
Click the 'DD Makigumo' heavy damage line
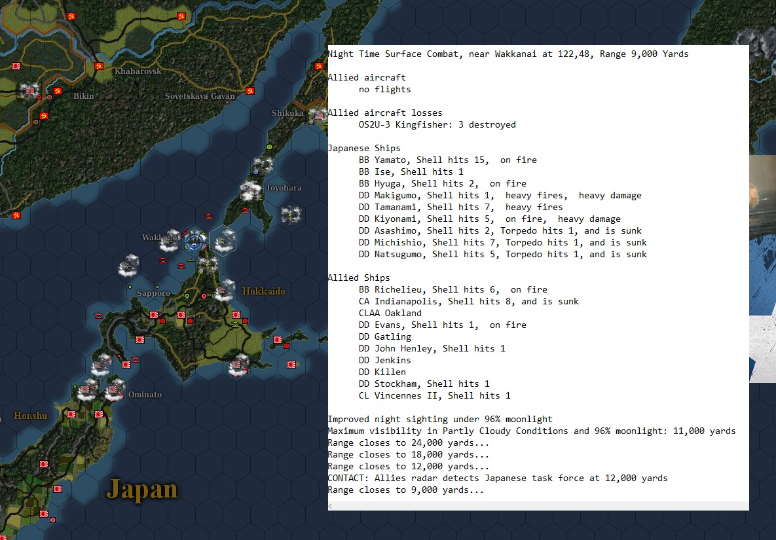click(500, 196)
